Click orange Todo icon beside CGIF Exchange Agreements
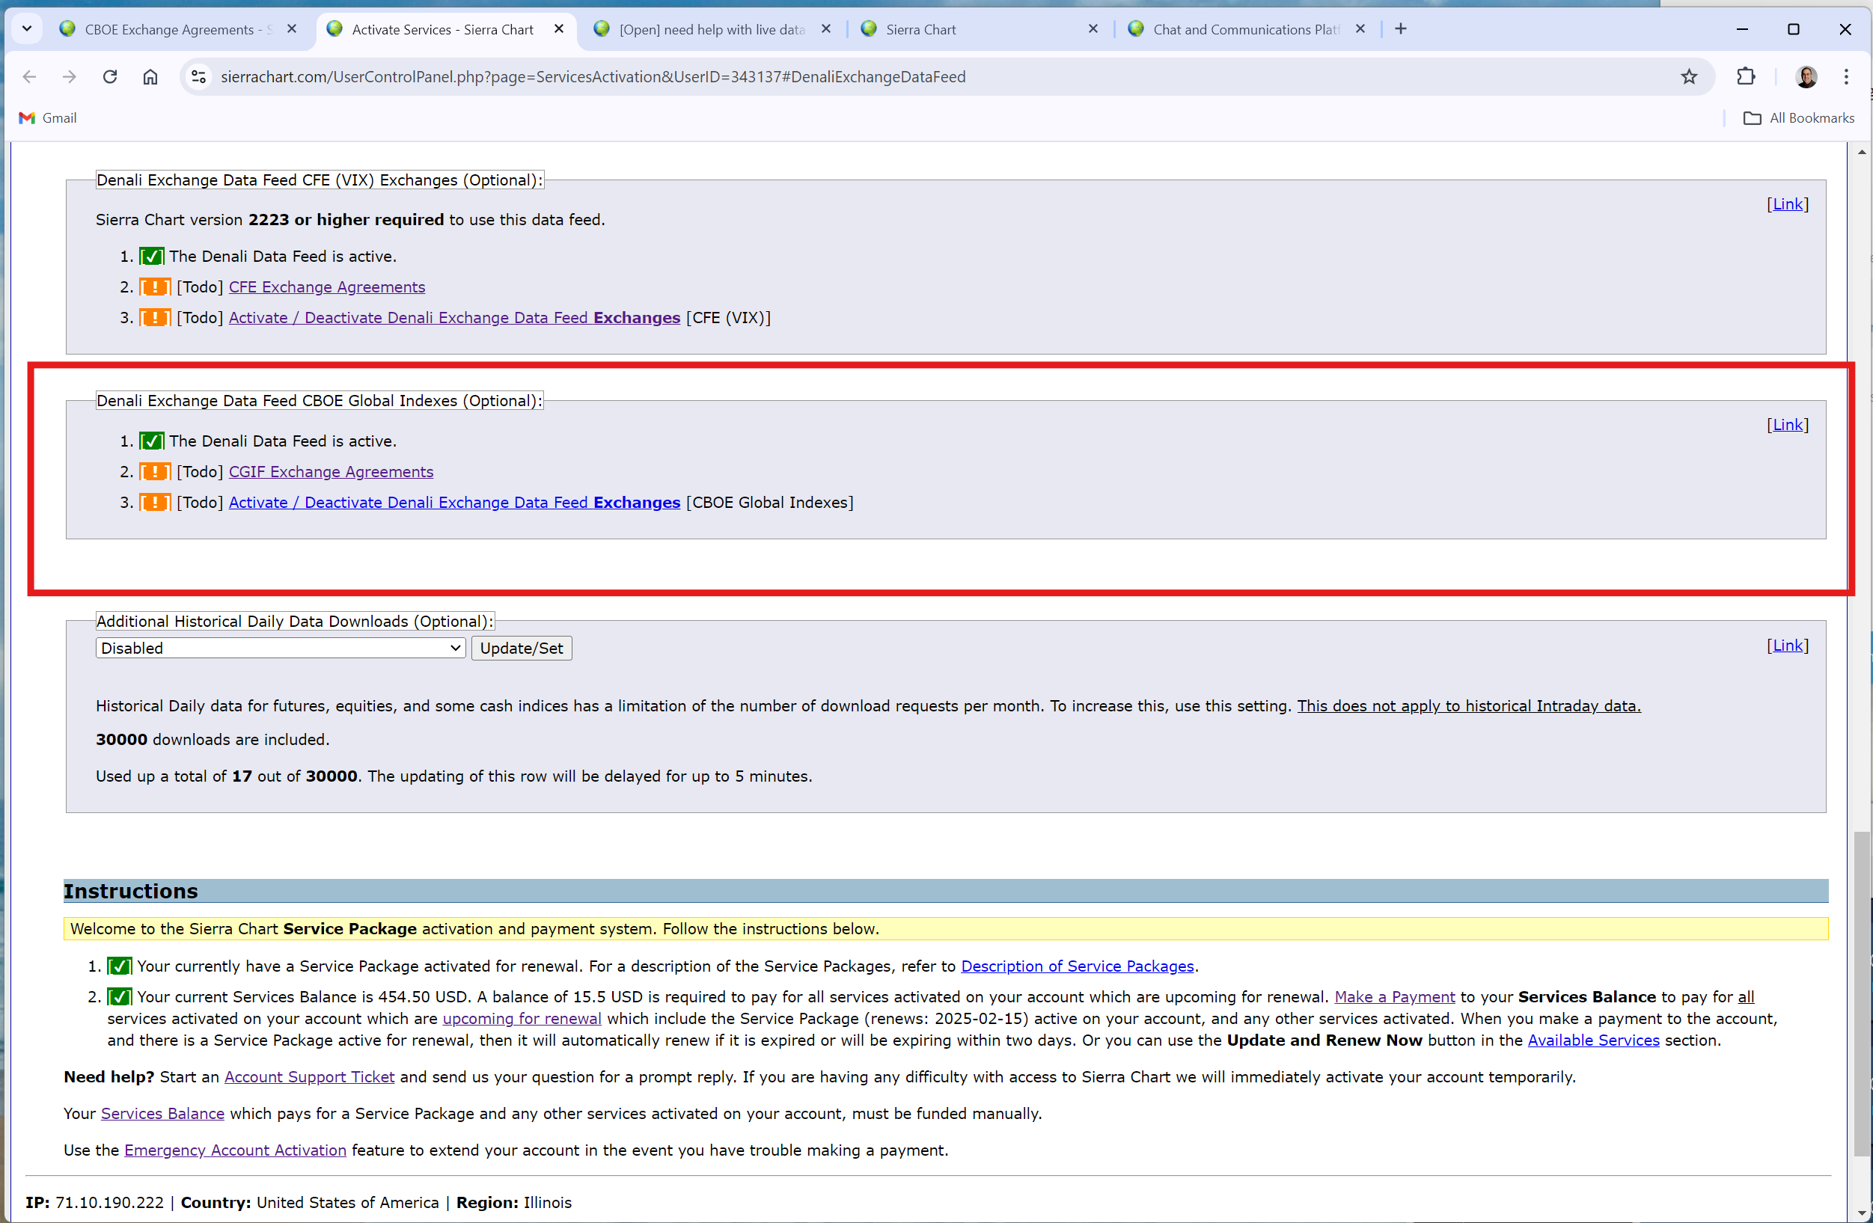 point(155,472)
